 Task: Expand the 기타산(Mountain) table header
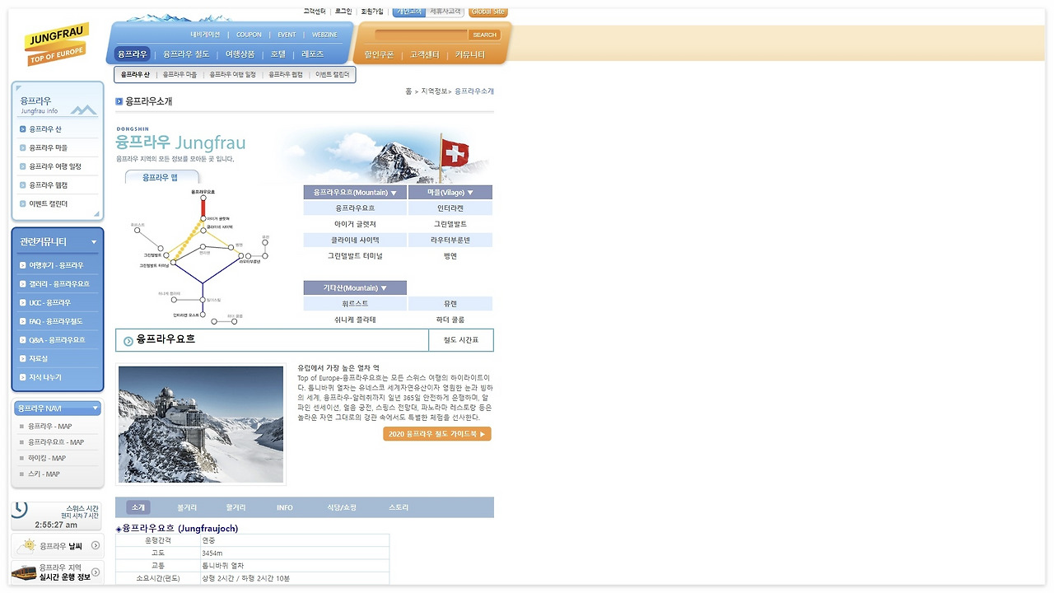coord(355,287)
